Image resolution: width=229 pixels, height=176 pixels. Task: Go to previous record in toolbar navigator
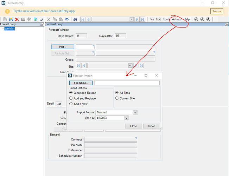point(88,19)
